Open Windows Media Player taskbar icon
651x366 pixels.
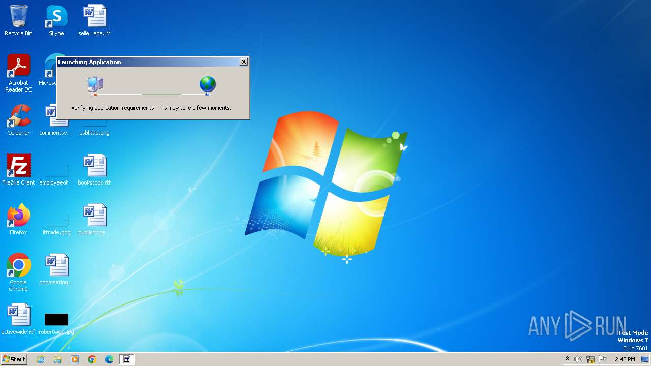tap(75, 359)
